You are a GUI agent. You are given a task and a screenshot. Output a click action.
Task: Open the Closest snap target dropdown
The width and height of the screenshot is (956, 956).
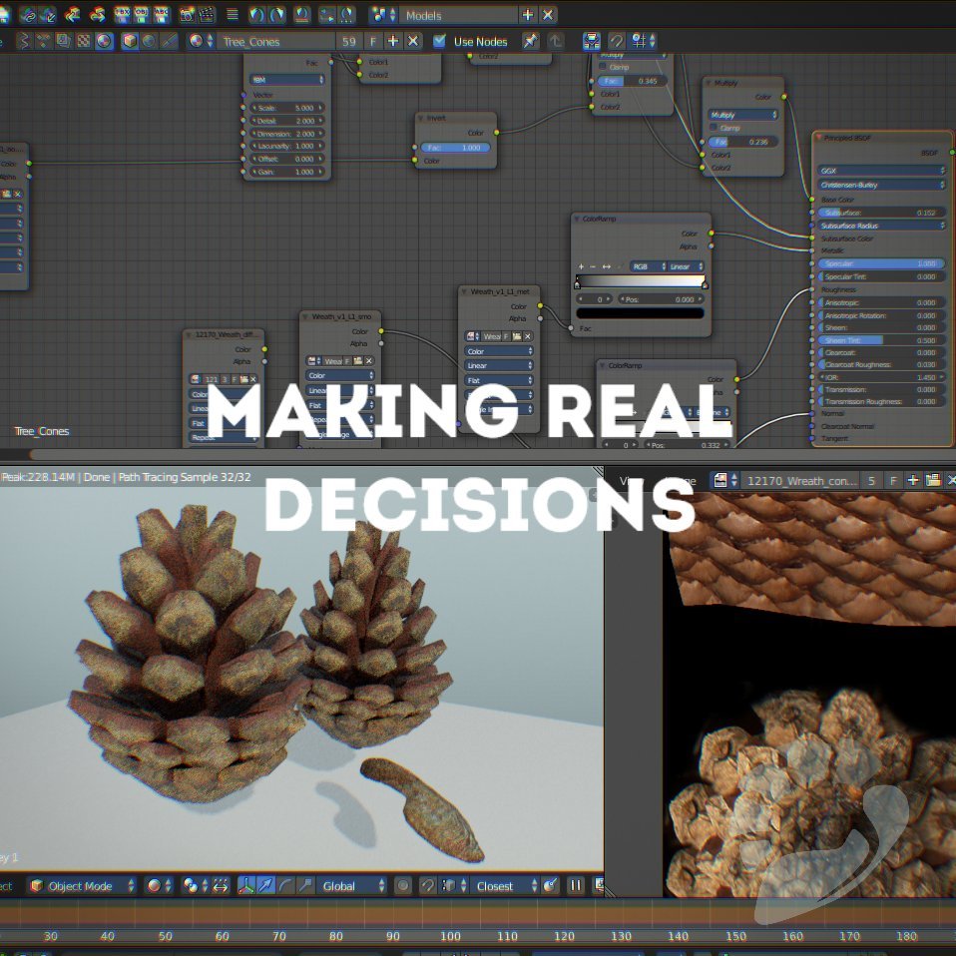[x=504, y=886]
